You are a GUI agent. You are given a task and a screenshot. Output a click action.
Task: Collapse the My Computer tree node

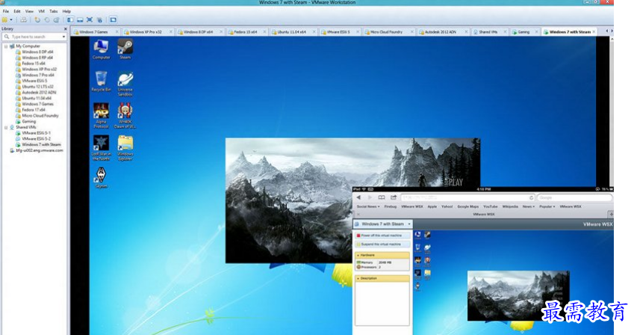(6, 46)
